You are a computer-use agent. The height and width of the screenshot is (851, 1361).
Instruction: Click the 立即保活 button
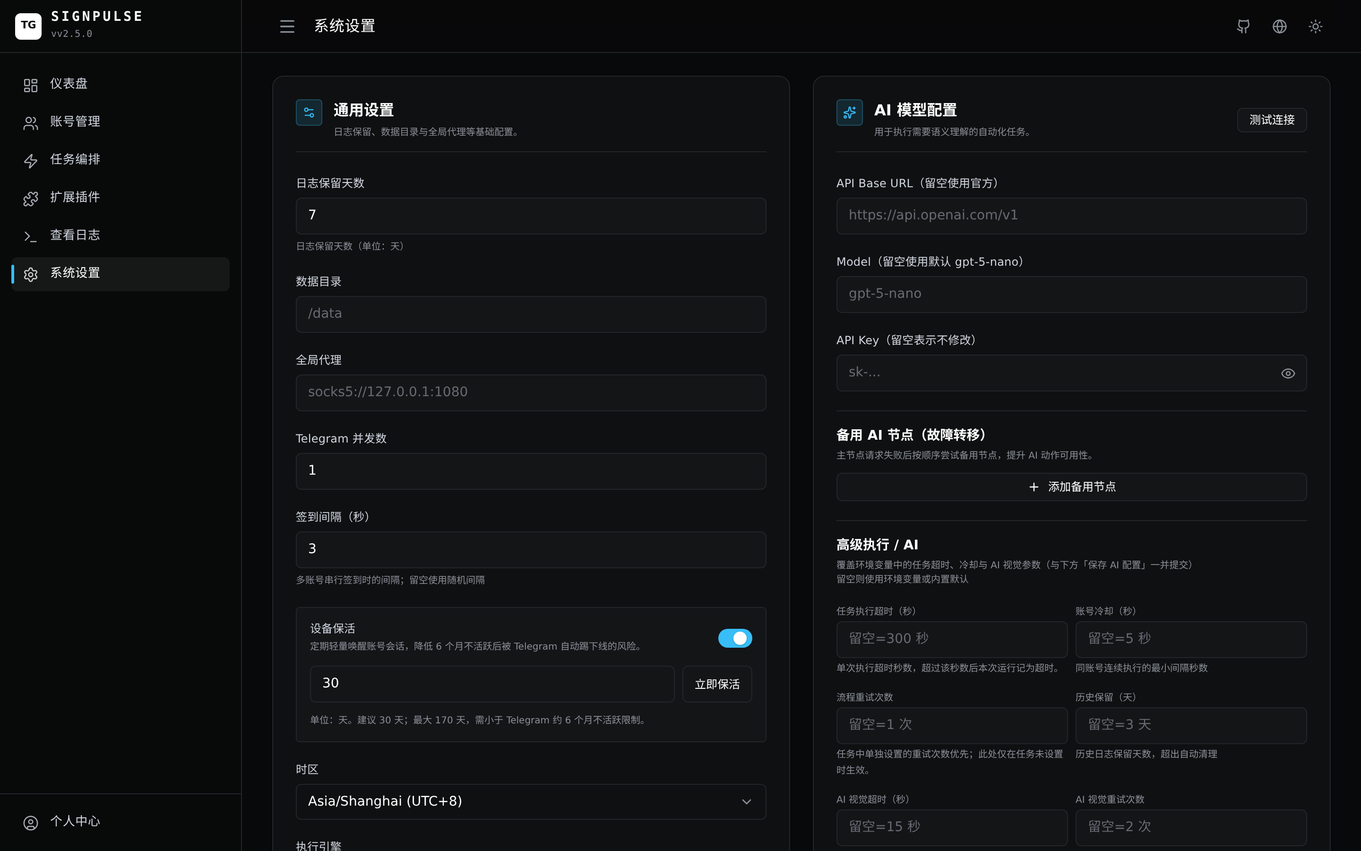click(x=717, y=684)
